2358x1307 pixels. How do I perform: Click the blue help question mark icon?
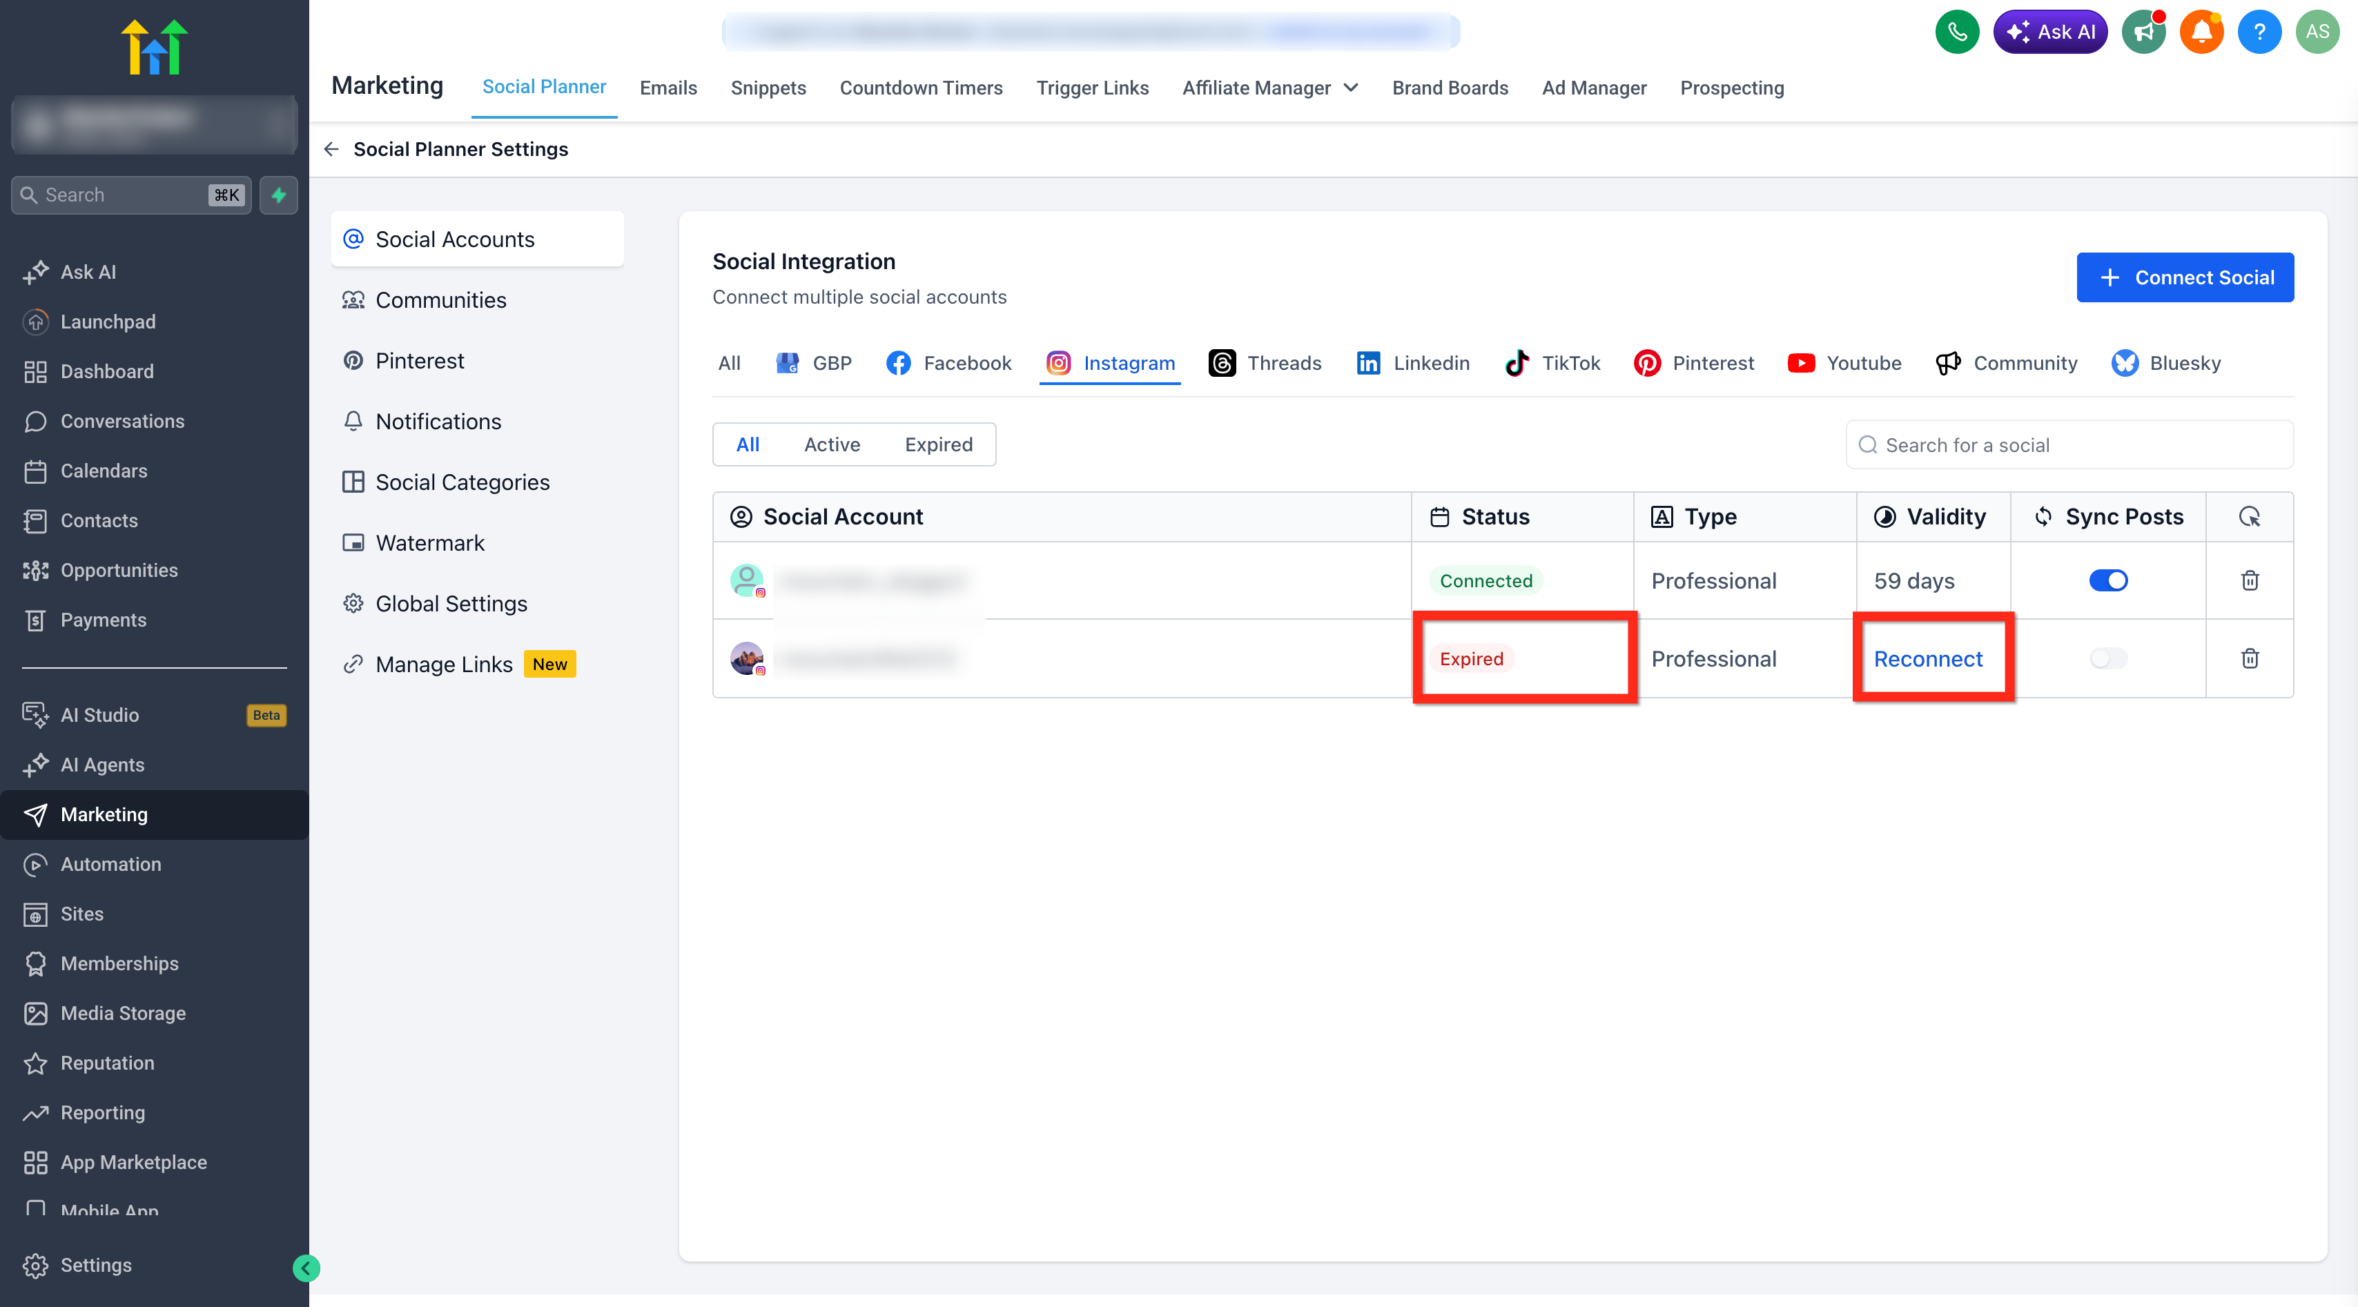tap(2260, 32)
